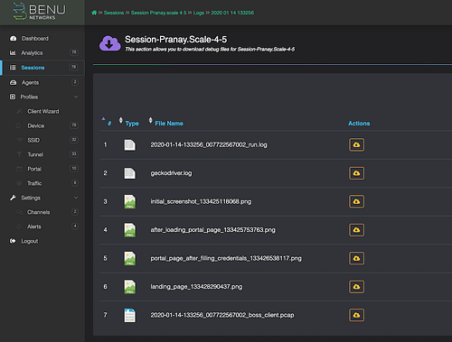Click the Actions column header
Viewport: 452px width, 342px height.
(x=359, y=124)
